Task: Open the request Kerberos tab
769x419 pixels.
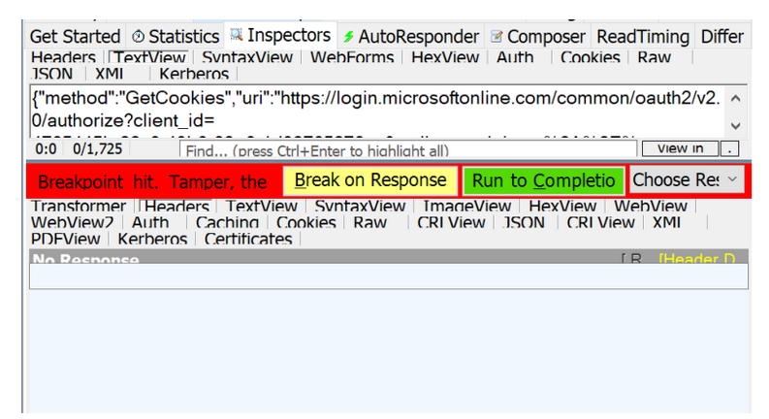Action: click(194, 74)
